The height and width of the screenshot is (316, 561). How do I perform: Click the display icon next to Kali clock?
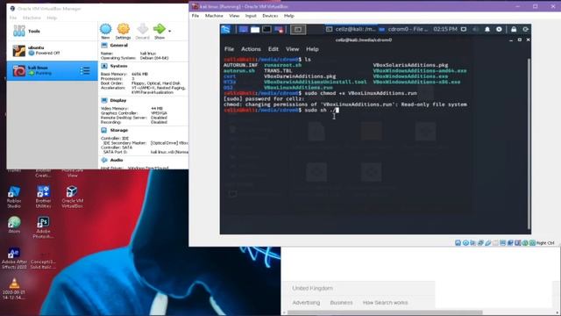coord(464,29)
